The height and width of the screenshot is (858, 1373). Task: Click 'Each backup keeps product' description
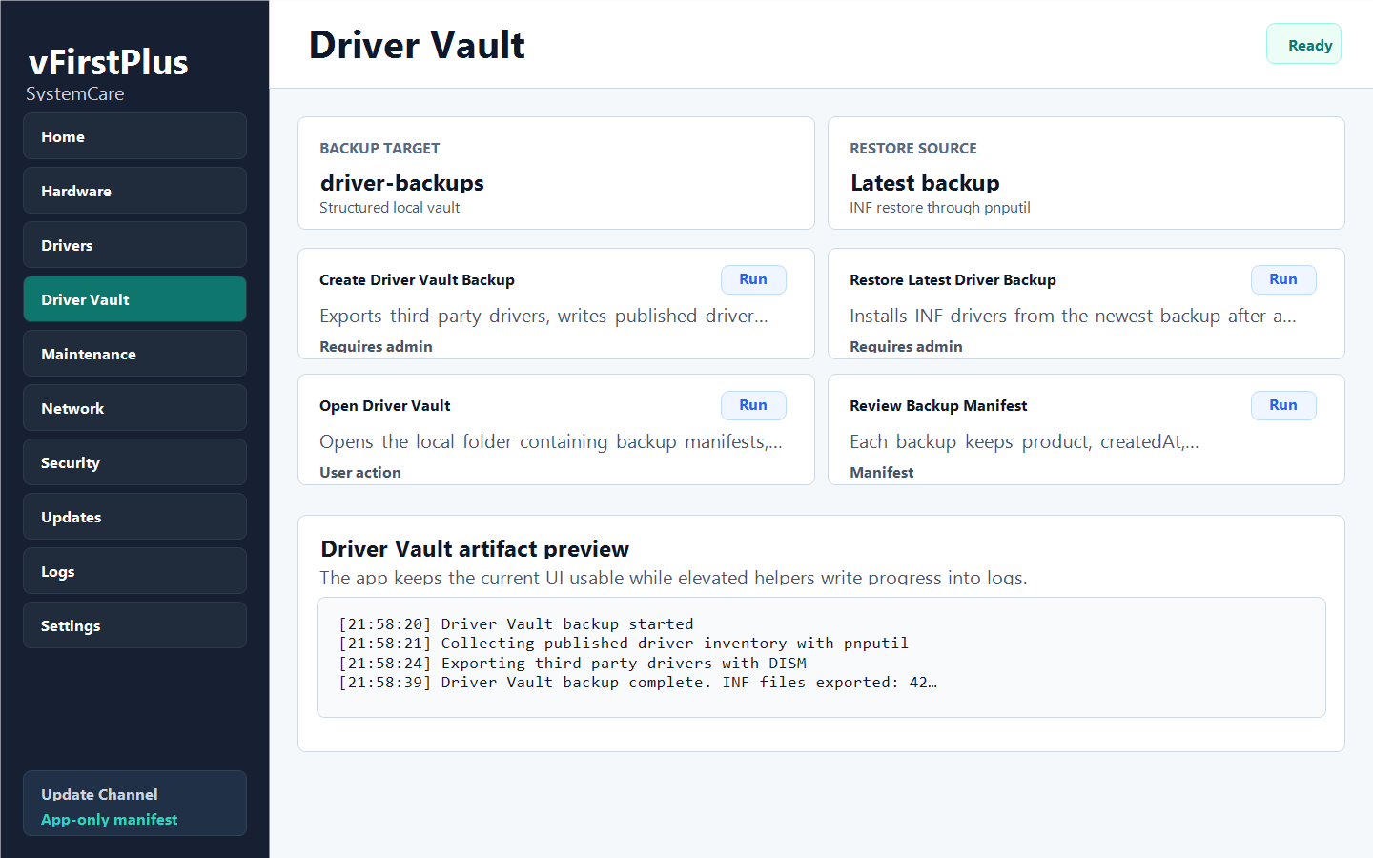pos(1024,441)
